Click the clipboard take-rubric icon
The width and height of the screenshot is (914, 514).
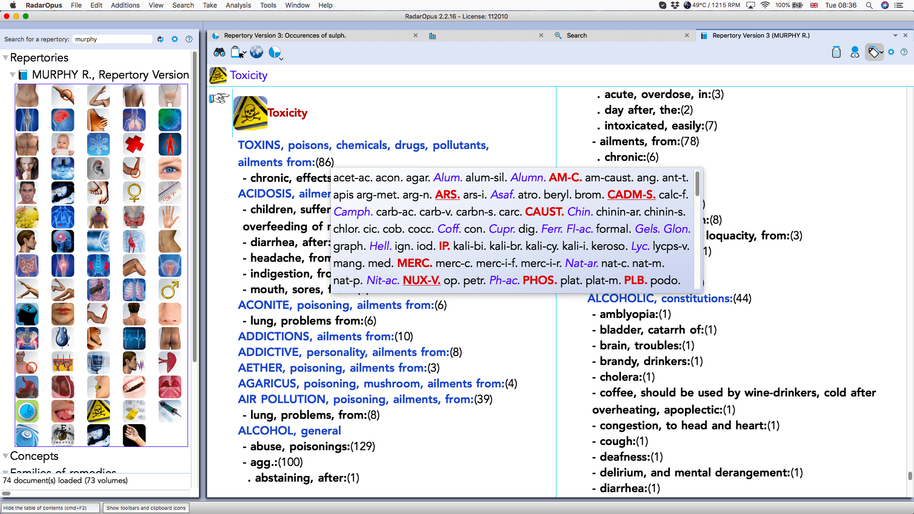pyautogui.click(x=237, y=52)
